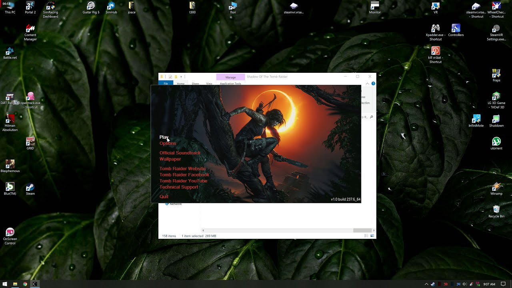
Task: Select the GRID desktop icon
Action: [30, 144]
